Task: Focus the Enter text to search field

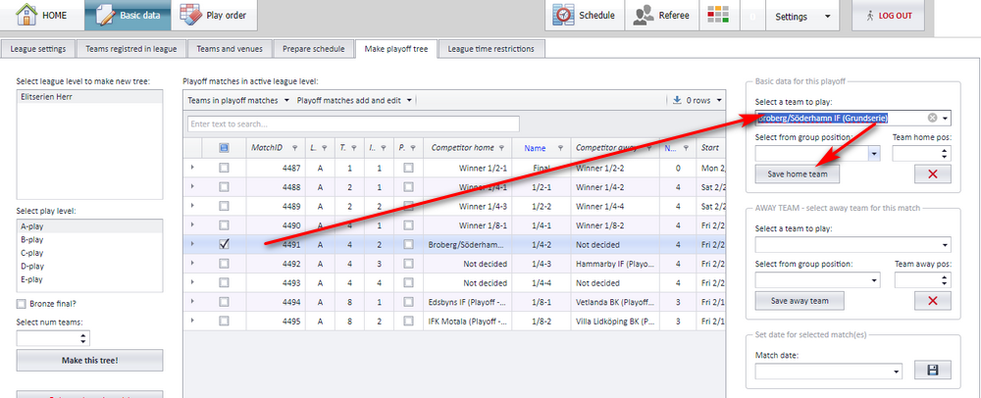Action: [353, 124]
